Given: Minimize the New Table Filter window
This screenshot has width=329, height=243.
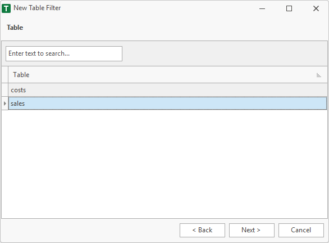Looking at the screenshot, I should point(262,8).
